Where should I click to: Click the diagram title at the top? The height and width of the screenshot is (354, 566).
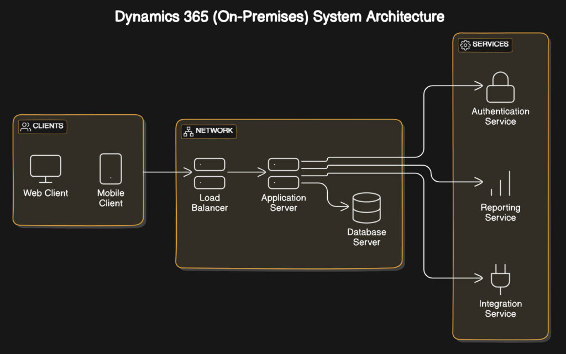279,17
